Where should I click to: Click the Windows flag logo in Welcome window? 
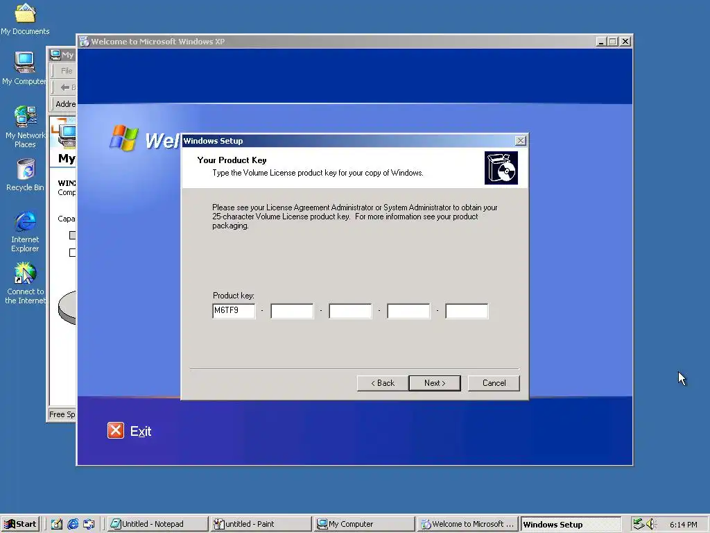(123, 138)
